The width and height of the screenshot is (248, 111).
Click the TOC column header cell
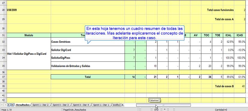[207, 35]
